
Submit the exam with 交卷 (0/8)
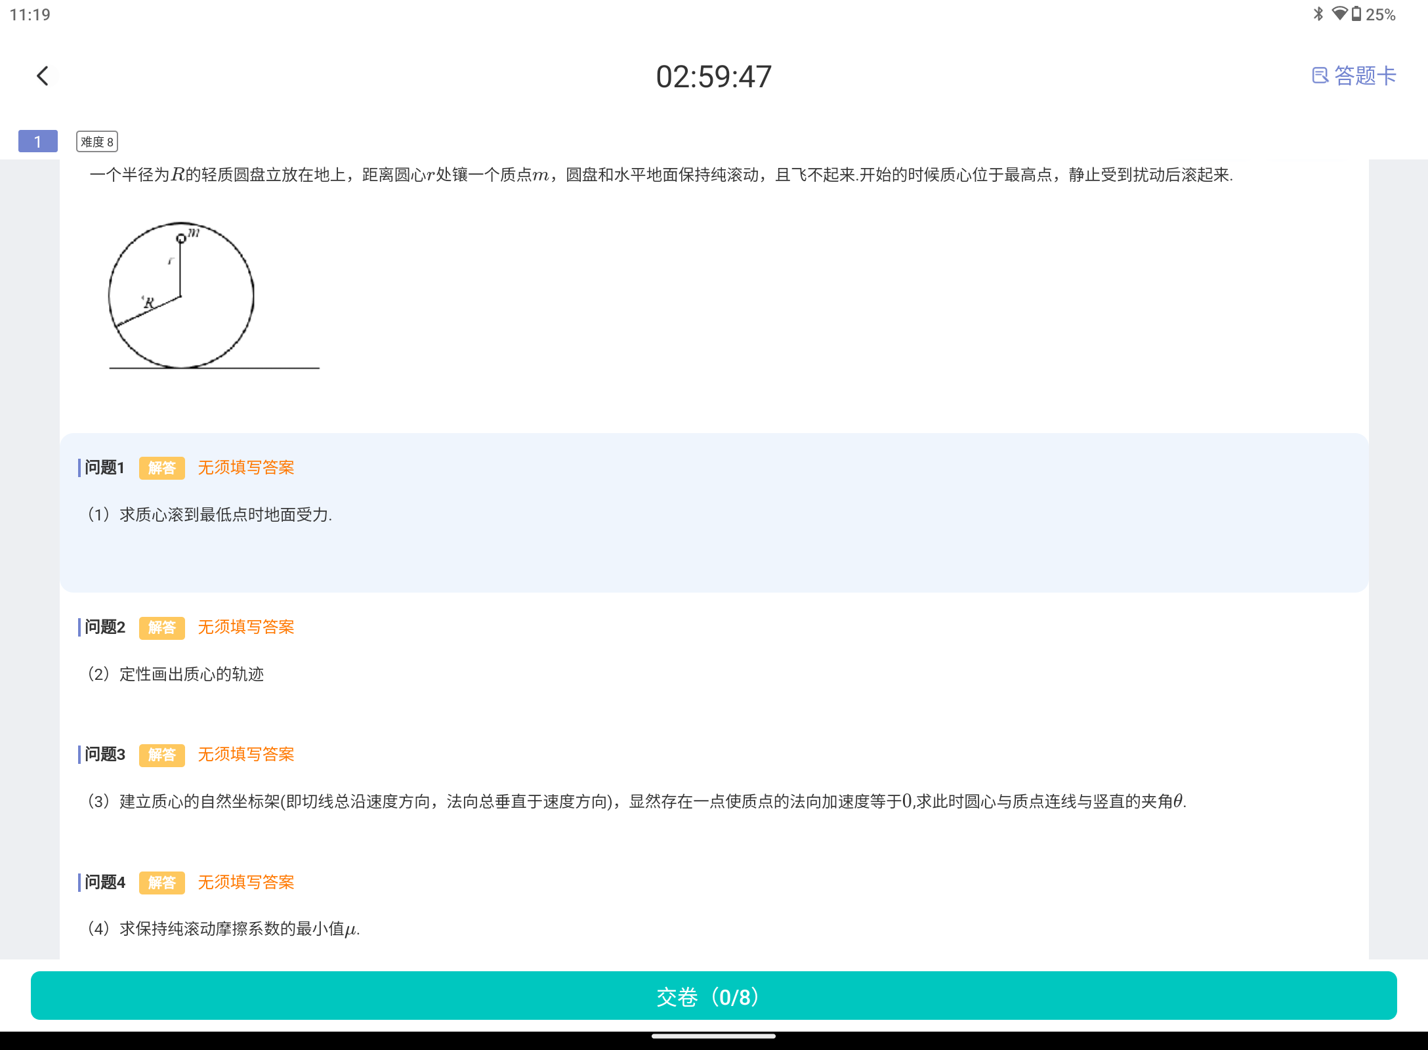714,996
